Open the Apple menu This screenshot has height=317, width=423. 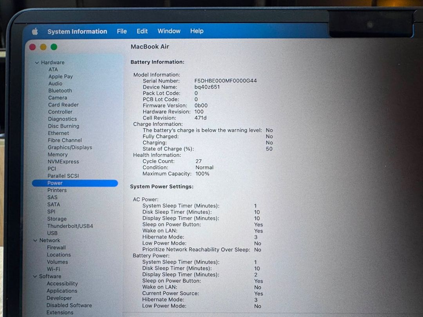(x=35, y=32)
